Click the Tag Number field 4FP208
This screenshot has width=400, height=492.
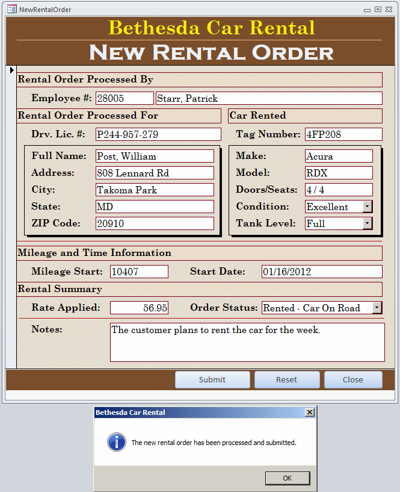click(343, 134)
